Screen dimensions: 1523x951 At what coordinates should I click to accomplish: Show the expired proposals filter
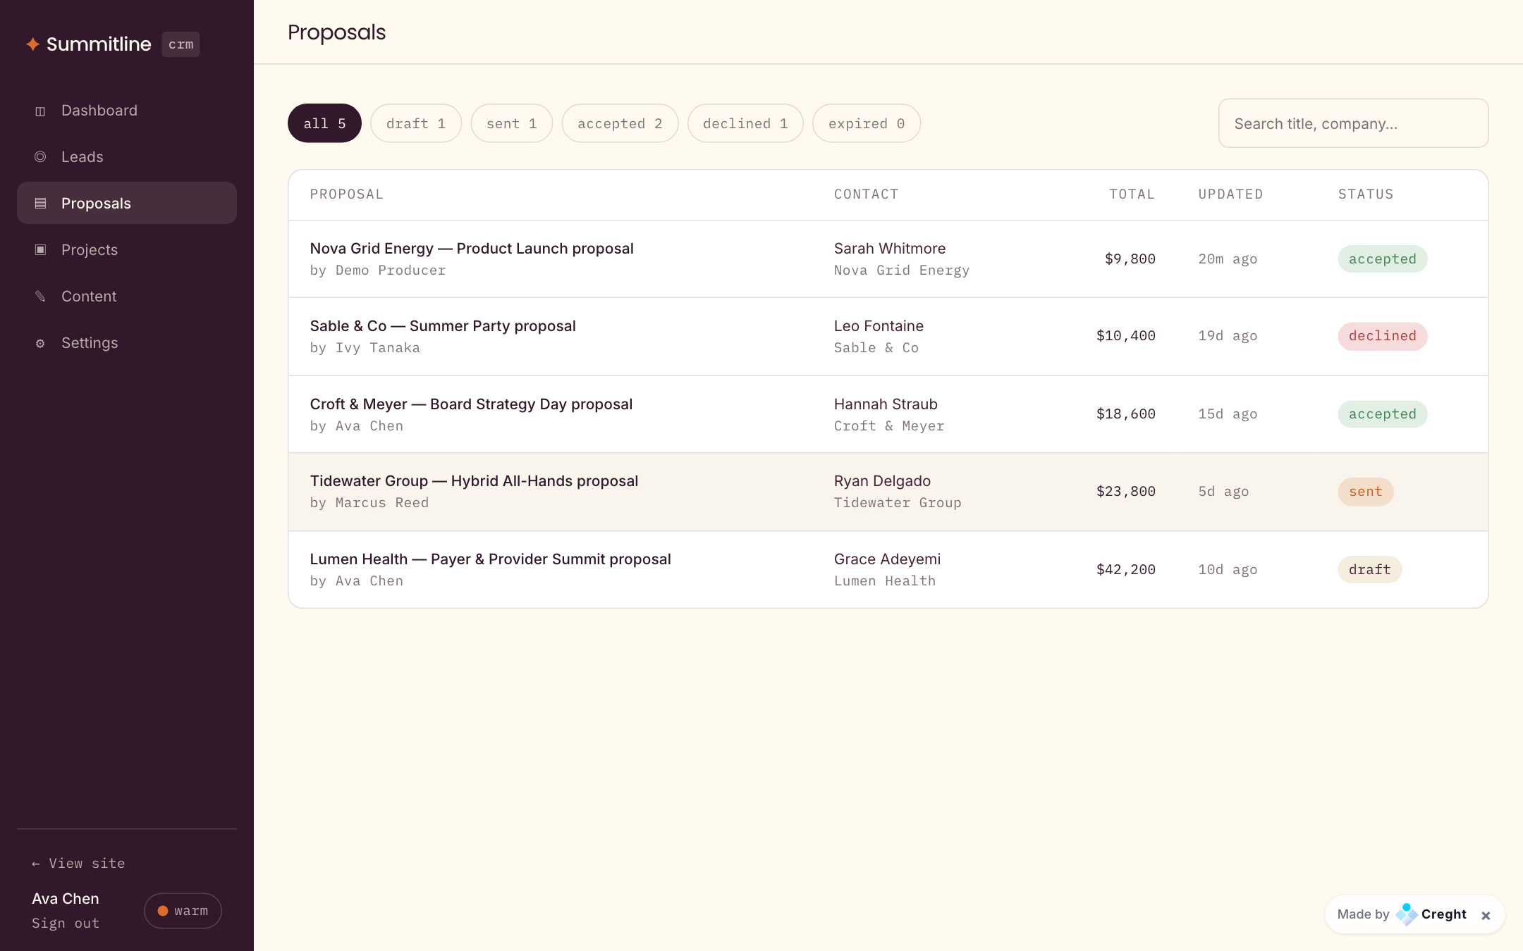coord(867,123)
